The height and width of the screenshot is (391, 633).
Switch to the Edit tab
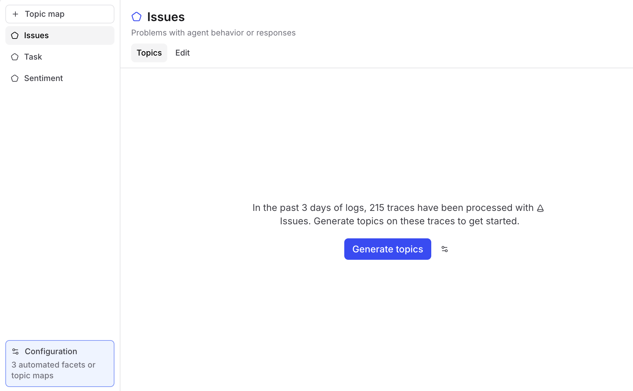point(182,53)
